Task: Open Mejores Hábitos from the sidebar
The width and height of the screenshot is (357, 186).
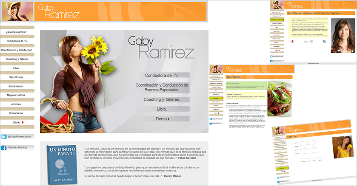Action: 17,95
